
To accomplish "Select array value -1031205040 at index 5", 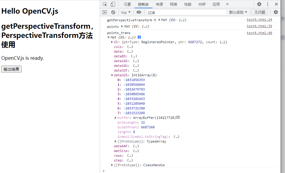I will 134,104.
